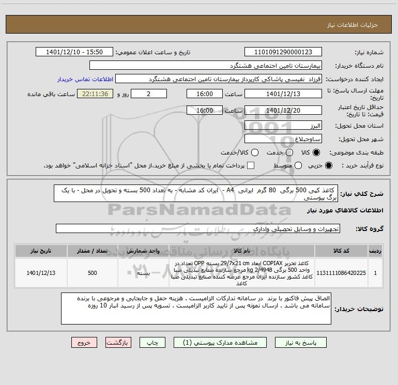The image size is (398, 385).
Task: Click the کد کالا column header
Action: [341, 251]
